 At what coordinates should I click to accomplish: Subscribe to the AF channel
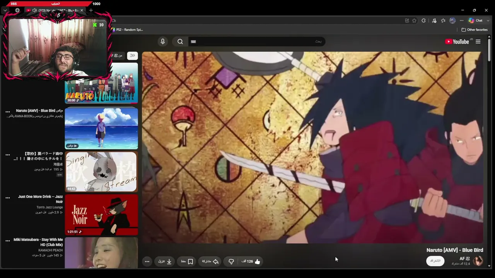pyautogui.click(x=435, y=261)
